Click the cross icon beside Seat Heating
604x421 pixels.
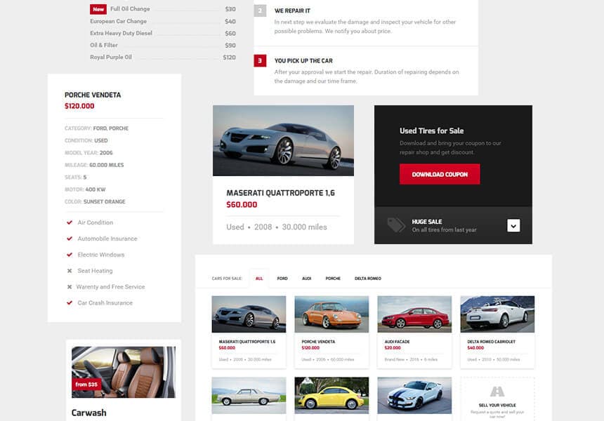(70, 271)
